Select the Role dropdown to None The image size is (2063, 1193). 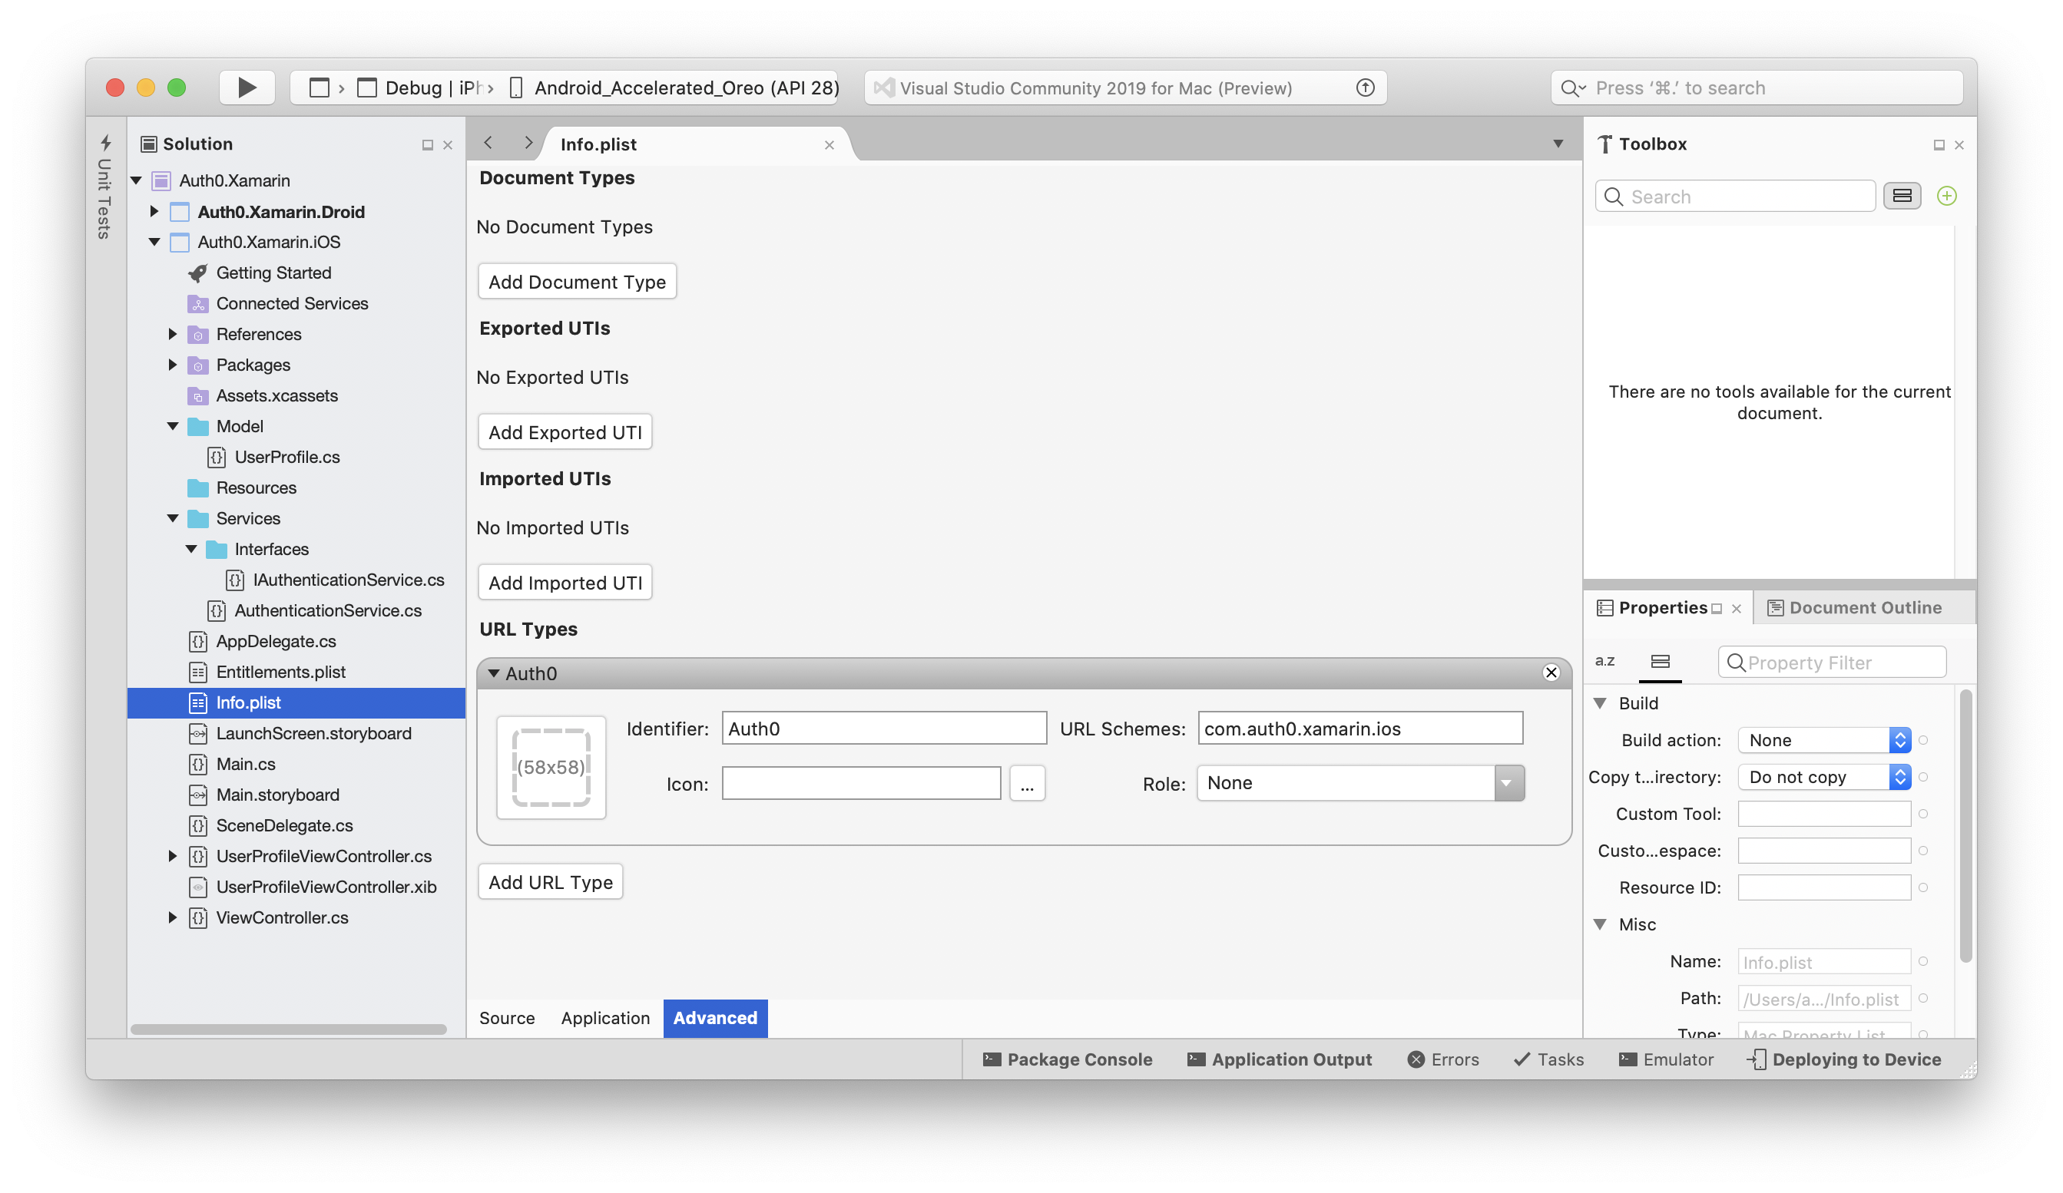[x=1357, y=782]
